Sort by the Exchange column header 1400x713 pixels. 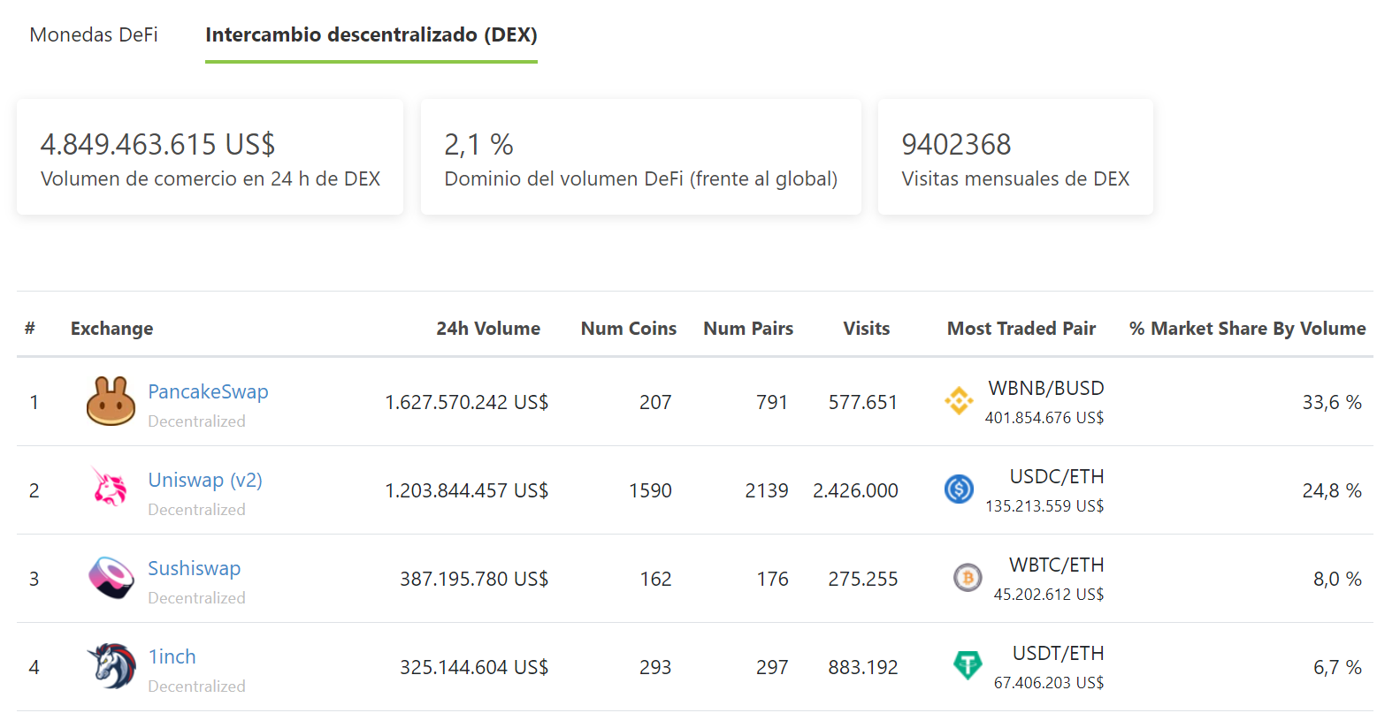tap(111, 329)
